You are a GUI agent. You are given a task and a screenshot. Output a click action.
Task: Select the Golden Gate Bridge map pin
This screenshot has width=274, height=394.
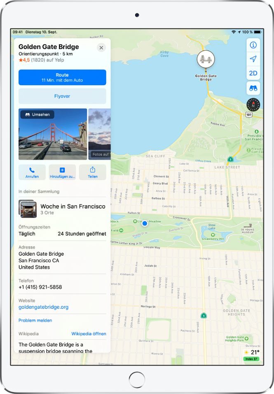[x=206, y=59]
